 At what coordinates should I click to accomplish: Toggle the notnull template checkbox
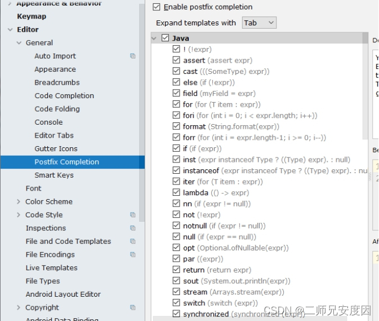coord(176,226)
